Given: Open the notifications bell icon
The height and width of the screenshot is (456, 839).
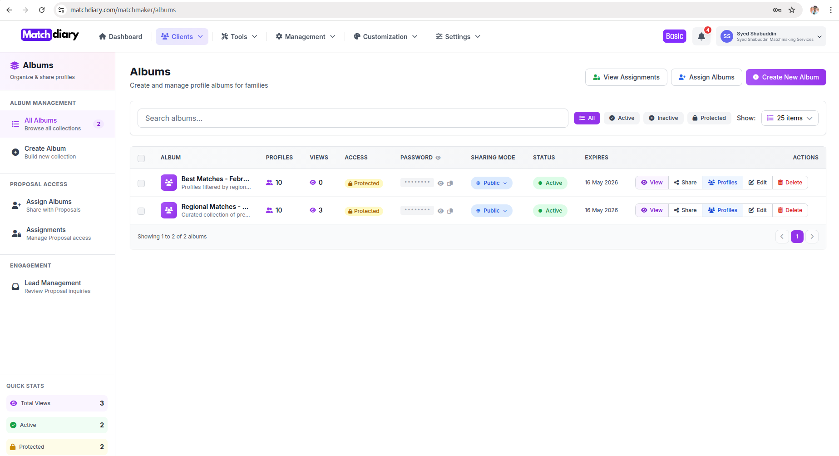Looking at the screenshot, I should coord(701,37).
